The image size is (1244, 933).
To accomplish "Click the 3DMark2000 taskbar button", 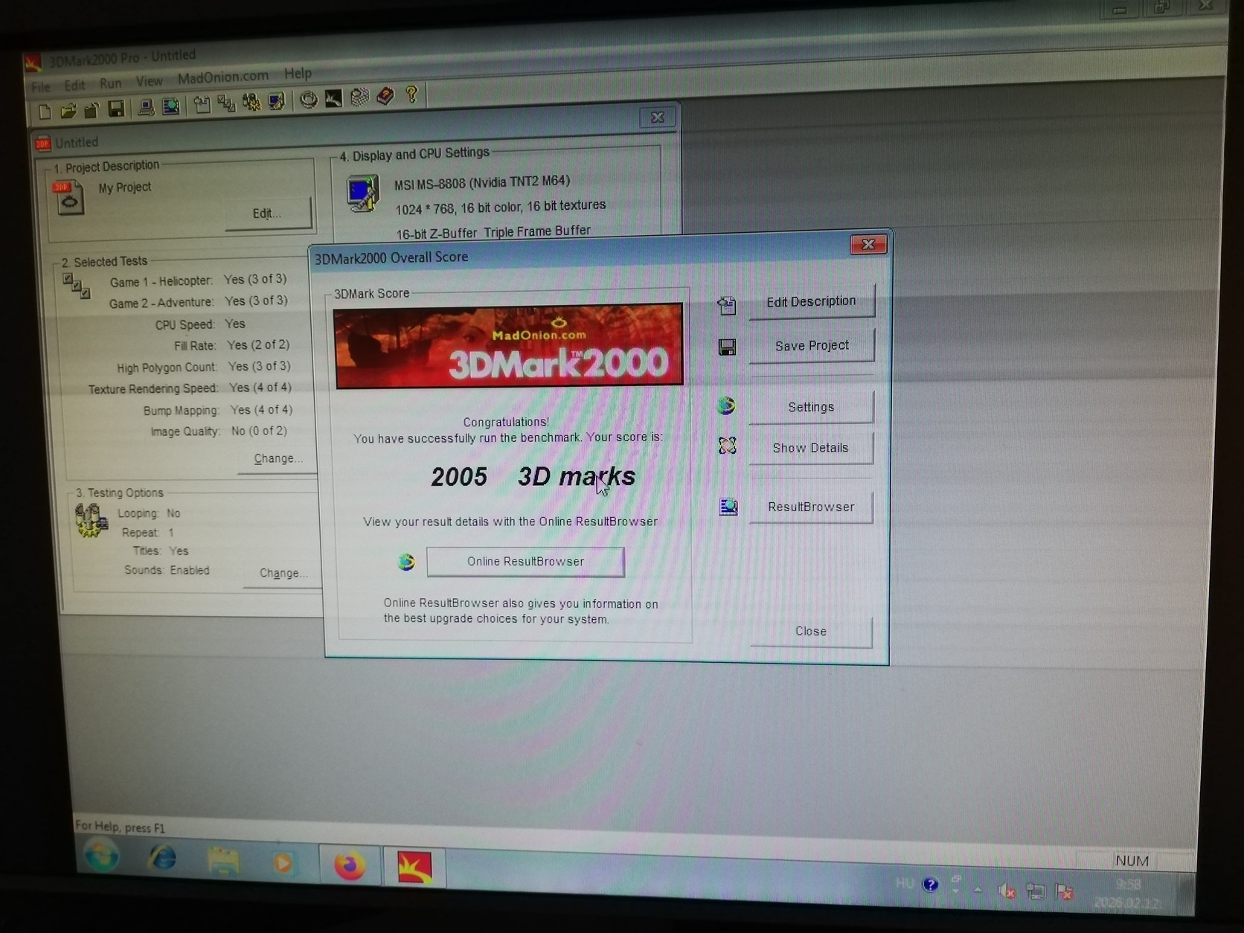I will point(414,868).
